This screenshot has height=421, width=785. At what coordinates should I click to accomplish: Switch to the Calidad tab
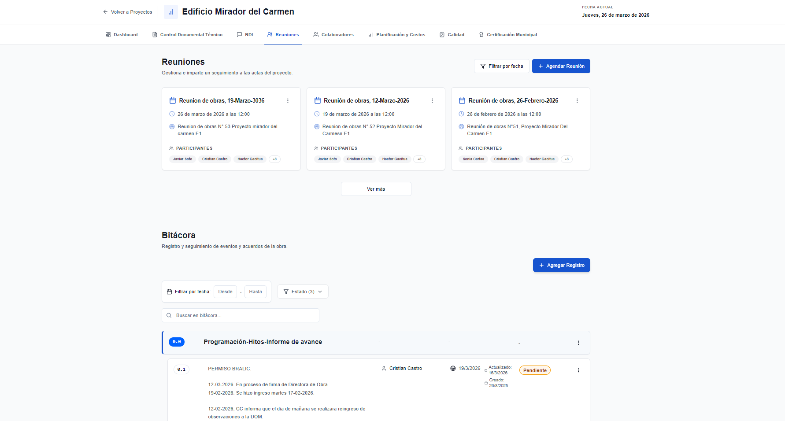[452, 35]
